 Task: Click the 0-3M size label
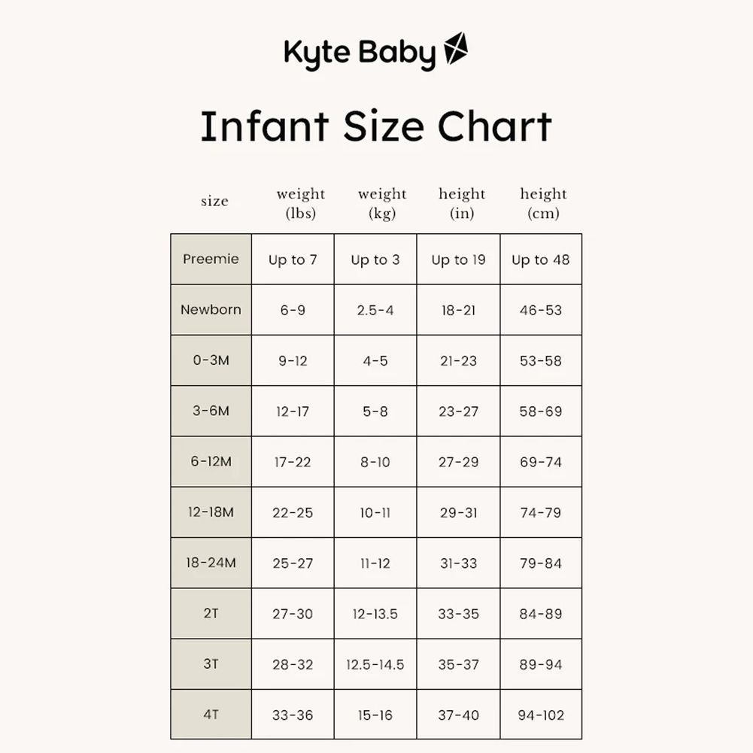point(211,360)
